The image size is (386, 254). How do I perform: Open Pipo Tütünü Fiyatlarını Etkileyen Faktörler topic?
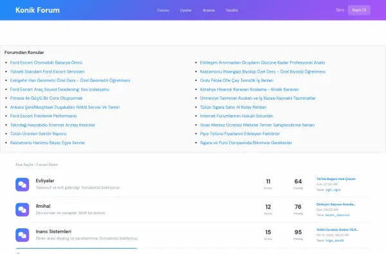(240, 134)
